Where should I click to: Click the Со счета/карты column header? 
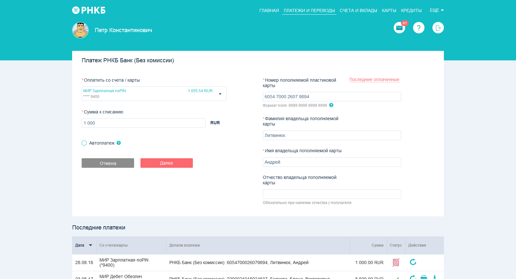pyautogui.click(x=113, y=245)
